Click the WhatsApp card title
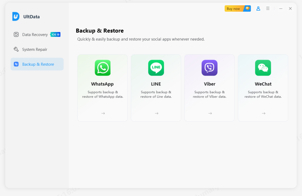This screenshot has width=302, height=196. pyautogui.click(x=102, y=84)
